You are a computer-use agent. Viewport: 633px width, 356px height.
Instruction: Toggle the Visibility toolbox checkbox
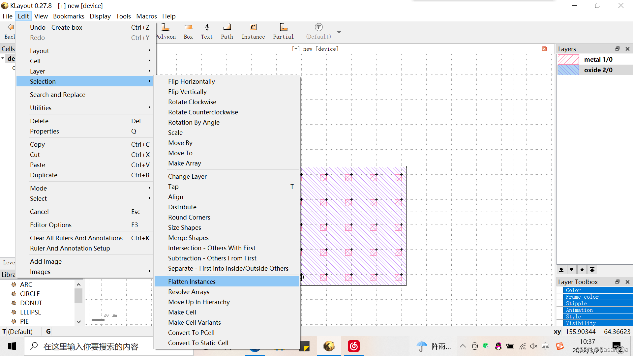560,323
